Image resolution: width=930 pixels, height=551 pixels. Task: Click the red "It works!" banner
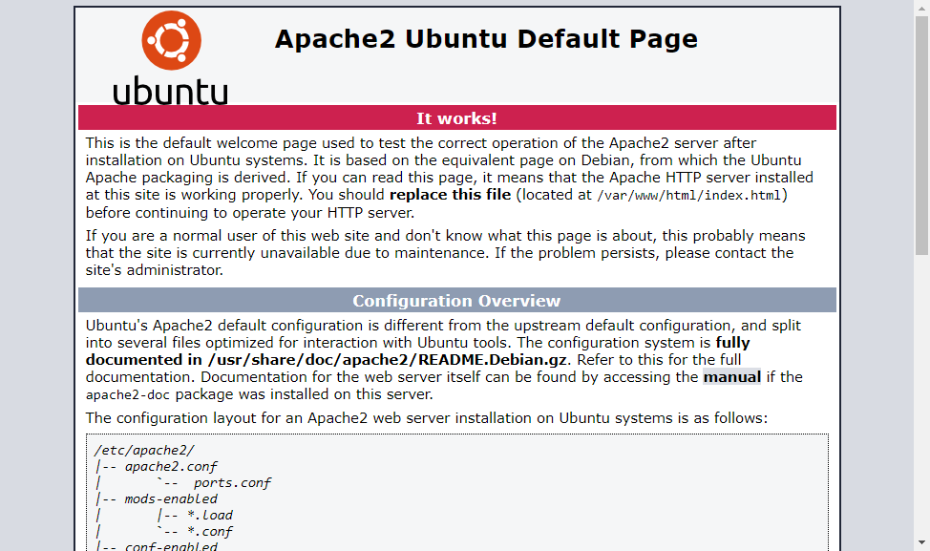point(457,118)
